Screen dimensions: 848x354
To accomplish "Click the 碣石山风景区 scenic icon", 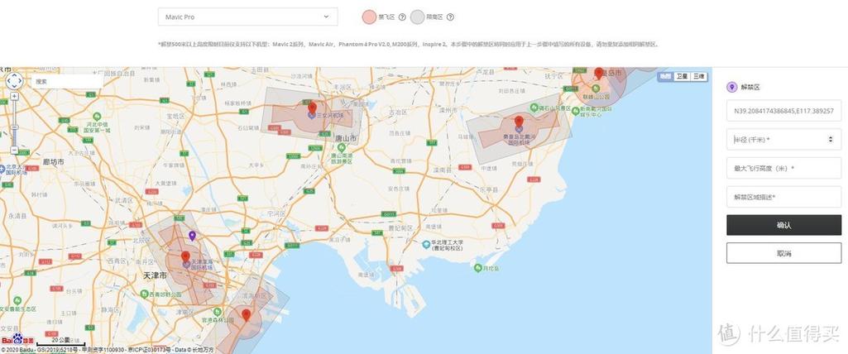I will (x=534, y=108).
